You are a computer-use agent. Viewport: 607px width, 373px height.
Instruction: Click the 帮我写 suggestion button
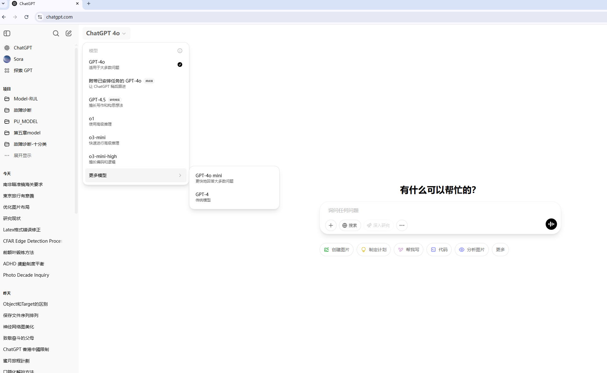click(x=409, y=250)
